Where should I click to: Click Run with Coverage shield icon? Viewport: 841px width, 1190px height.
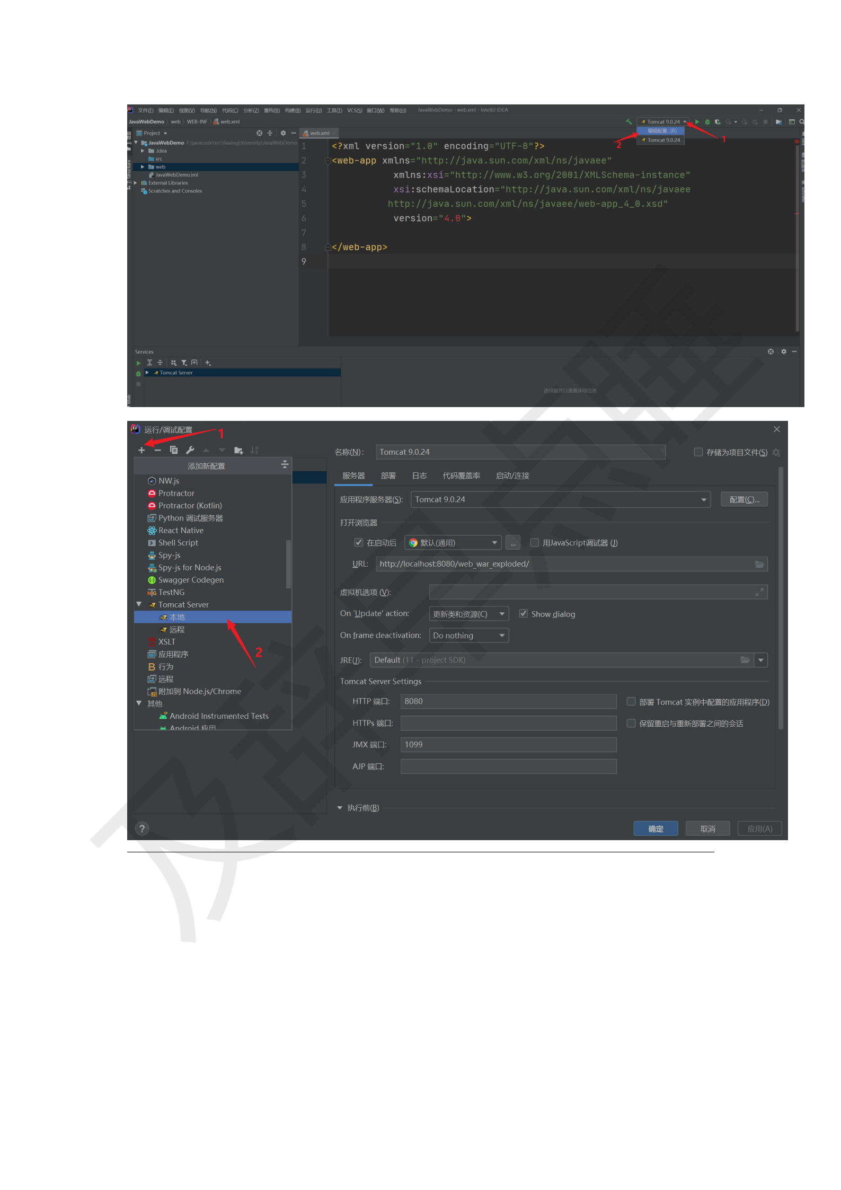(718, 122)
